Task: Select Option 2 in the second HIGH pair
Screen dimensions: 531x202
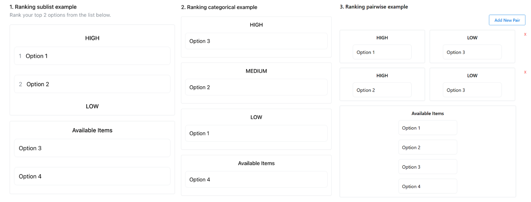Action: pos(382,90)
